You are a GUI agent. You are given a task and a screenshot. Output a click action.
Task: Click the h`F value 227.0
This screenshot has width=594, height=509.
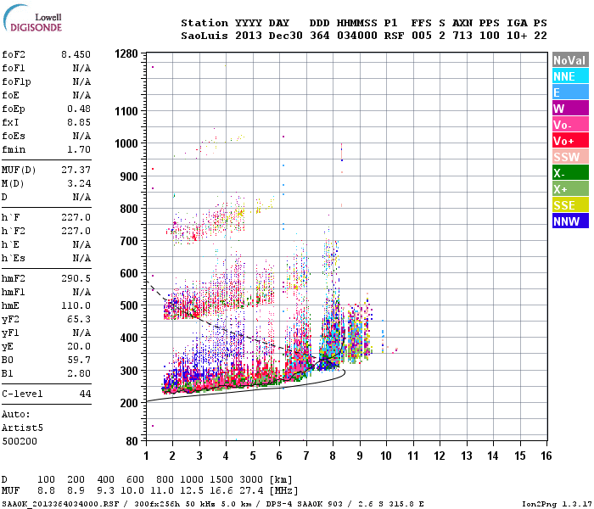76,217
